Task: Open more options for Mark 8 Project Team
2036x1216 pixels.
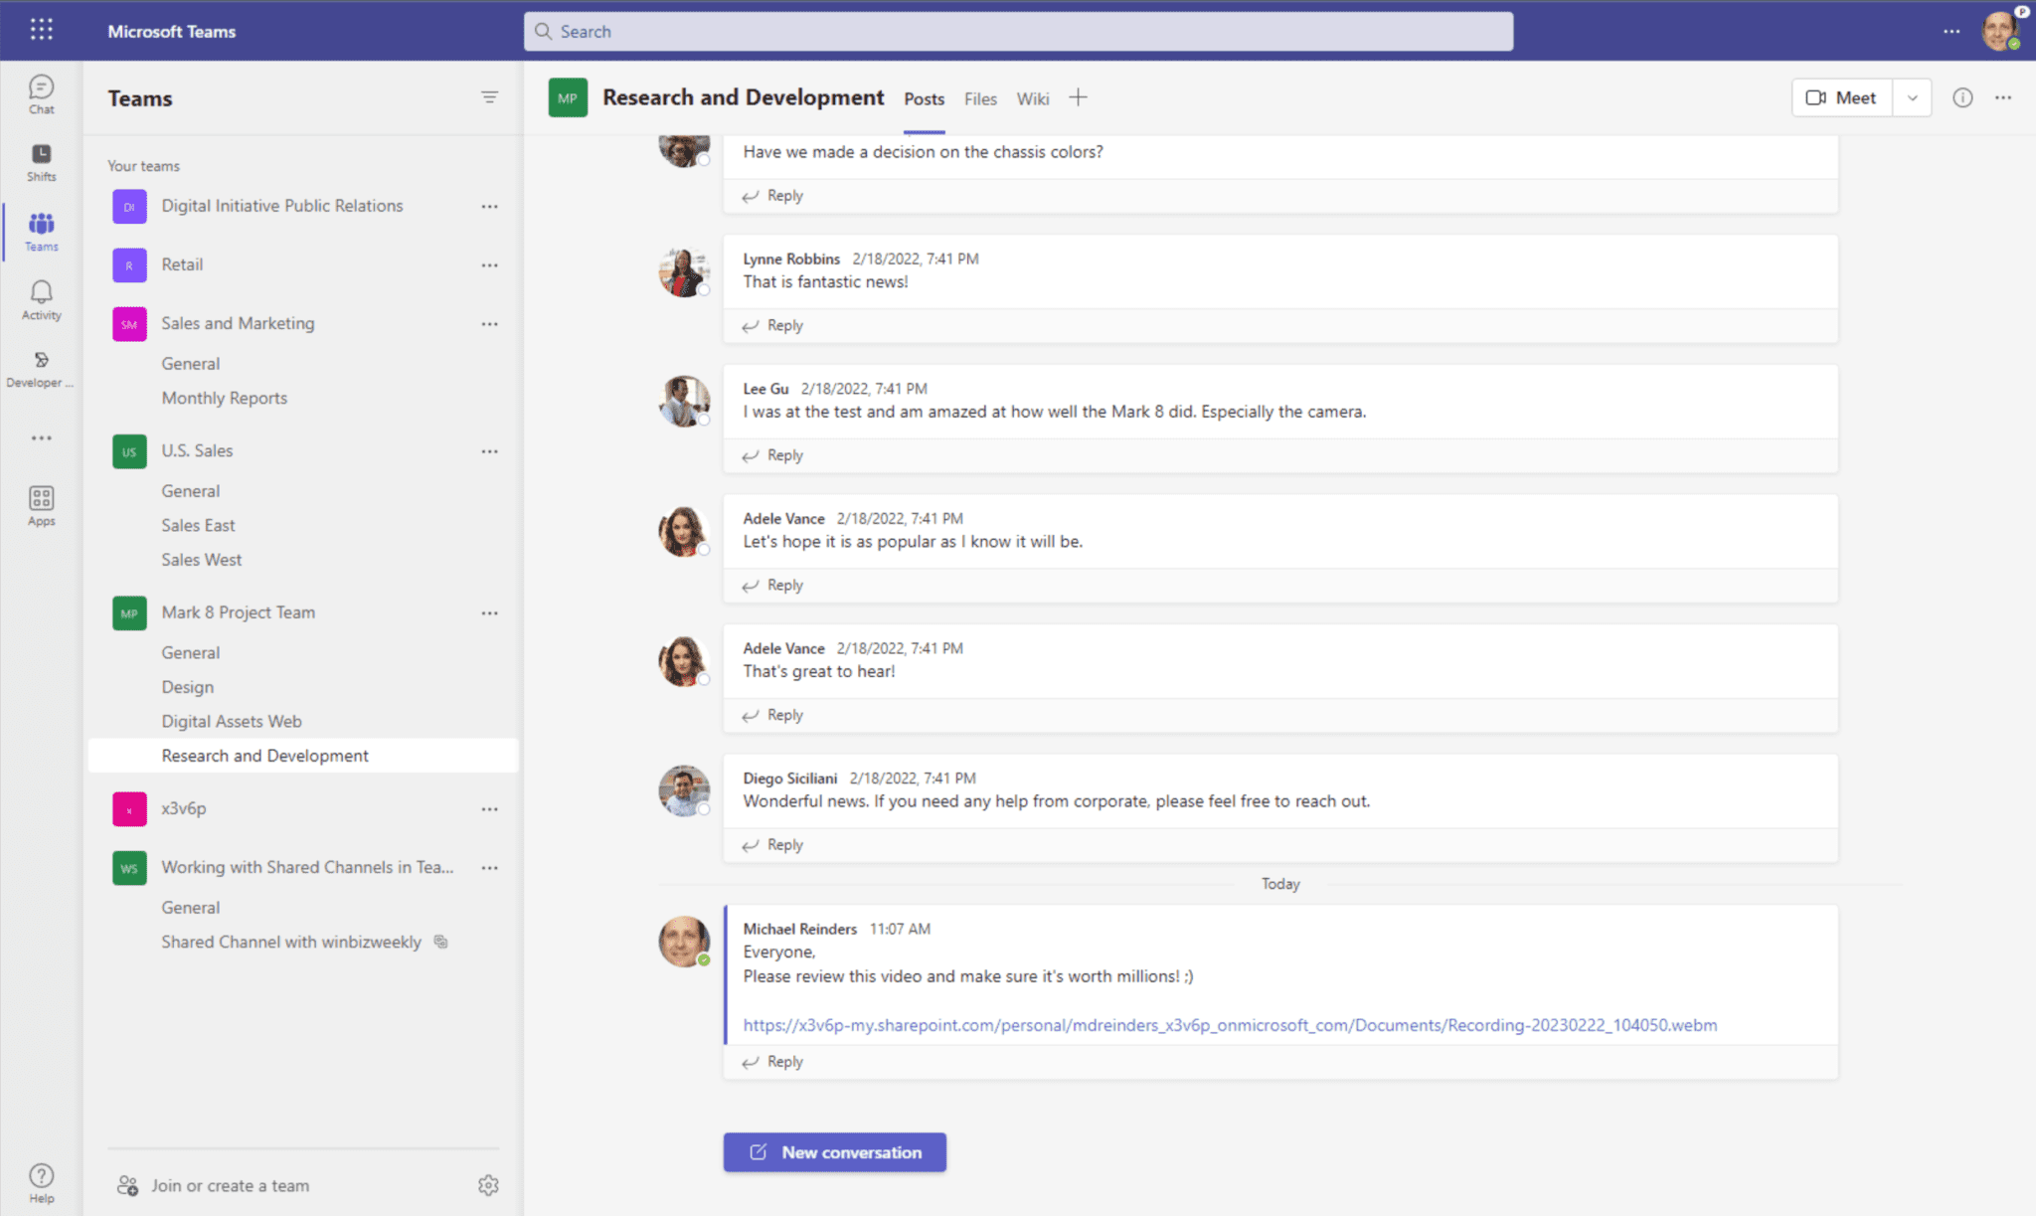Action: pyautogui.click(x=489, y=613)
